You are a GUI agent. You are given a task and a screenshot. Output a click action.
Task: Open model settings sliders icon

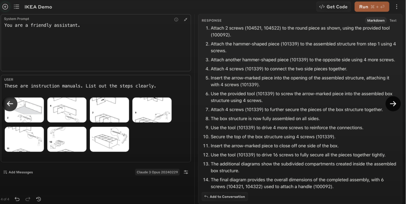(186, 172)
